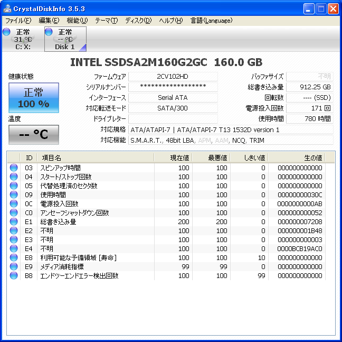Open the 編集(E) menu
The height and width of the screenshot is (342, 342).
[x=49, y=21]
